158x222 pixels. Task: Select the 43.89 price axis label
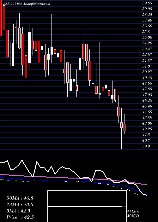pyautogui.click(x=147, y=118)
